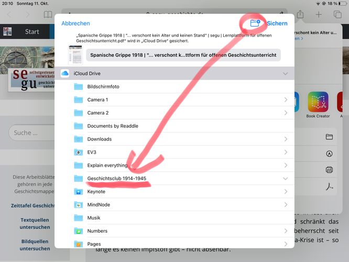Go back in Safari
Viewport: 349px width, 262px height.
[10, 15]
